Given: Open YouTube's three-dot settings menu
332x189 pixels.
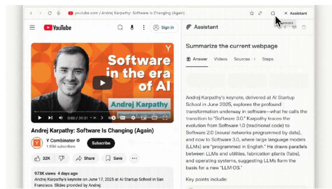Looking at the screenshot, I should 144,28.
